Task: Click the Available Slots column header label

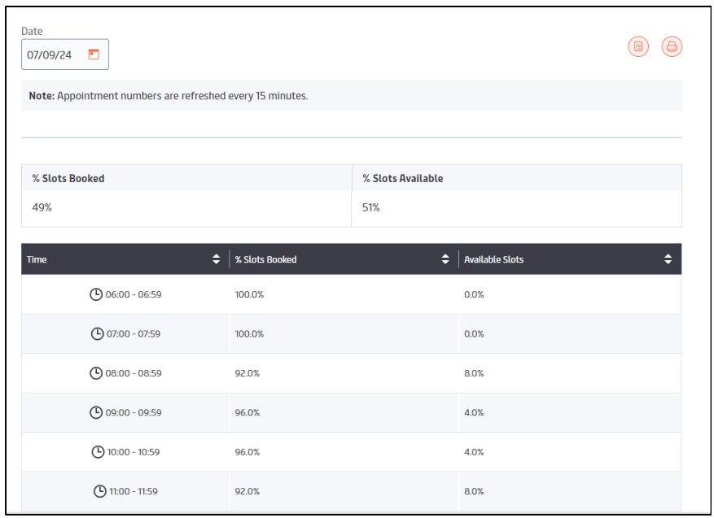Action: click(493, 259)
